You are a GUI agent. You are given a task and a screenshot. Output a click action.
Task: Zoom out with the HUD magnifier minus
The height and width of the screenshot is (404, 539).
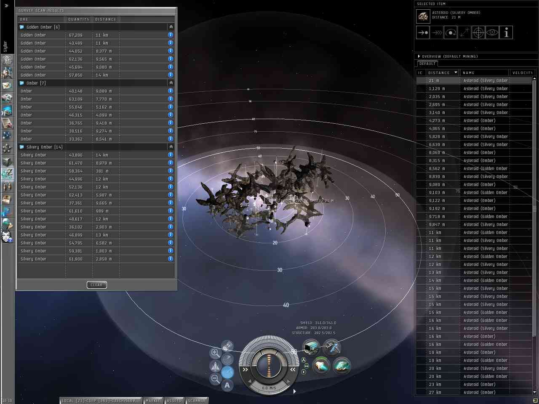pyautogui.click(x=215, y=379)
